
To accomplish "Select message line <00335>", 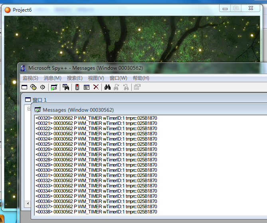I will coord(96,196).
